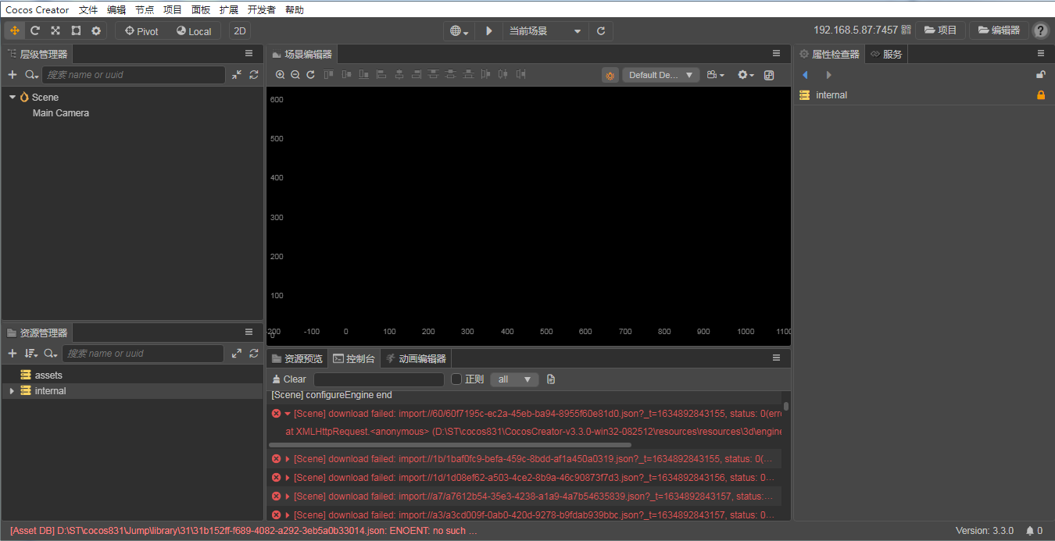Select the Rotate transform tool
This screenshot has height=541, width=1055.
[x=35, y=30]
